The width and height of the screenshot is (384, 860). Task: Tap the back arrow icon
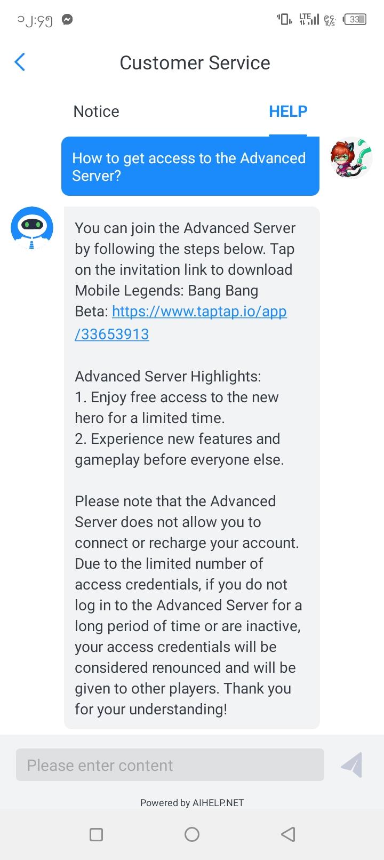point(20,62)
